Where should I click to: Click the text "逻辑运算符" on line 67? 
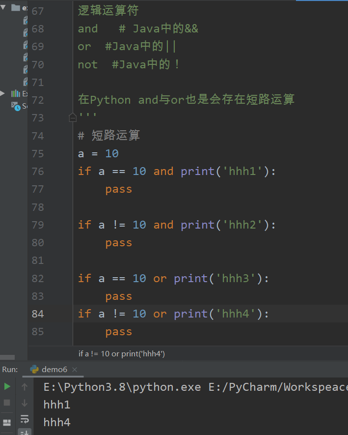click(108, 10)
